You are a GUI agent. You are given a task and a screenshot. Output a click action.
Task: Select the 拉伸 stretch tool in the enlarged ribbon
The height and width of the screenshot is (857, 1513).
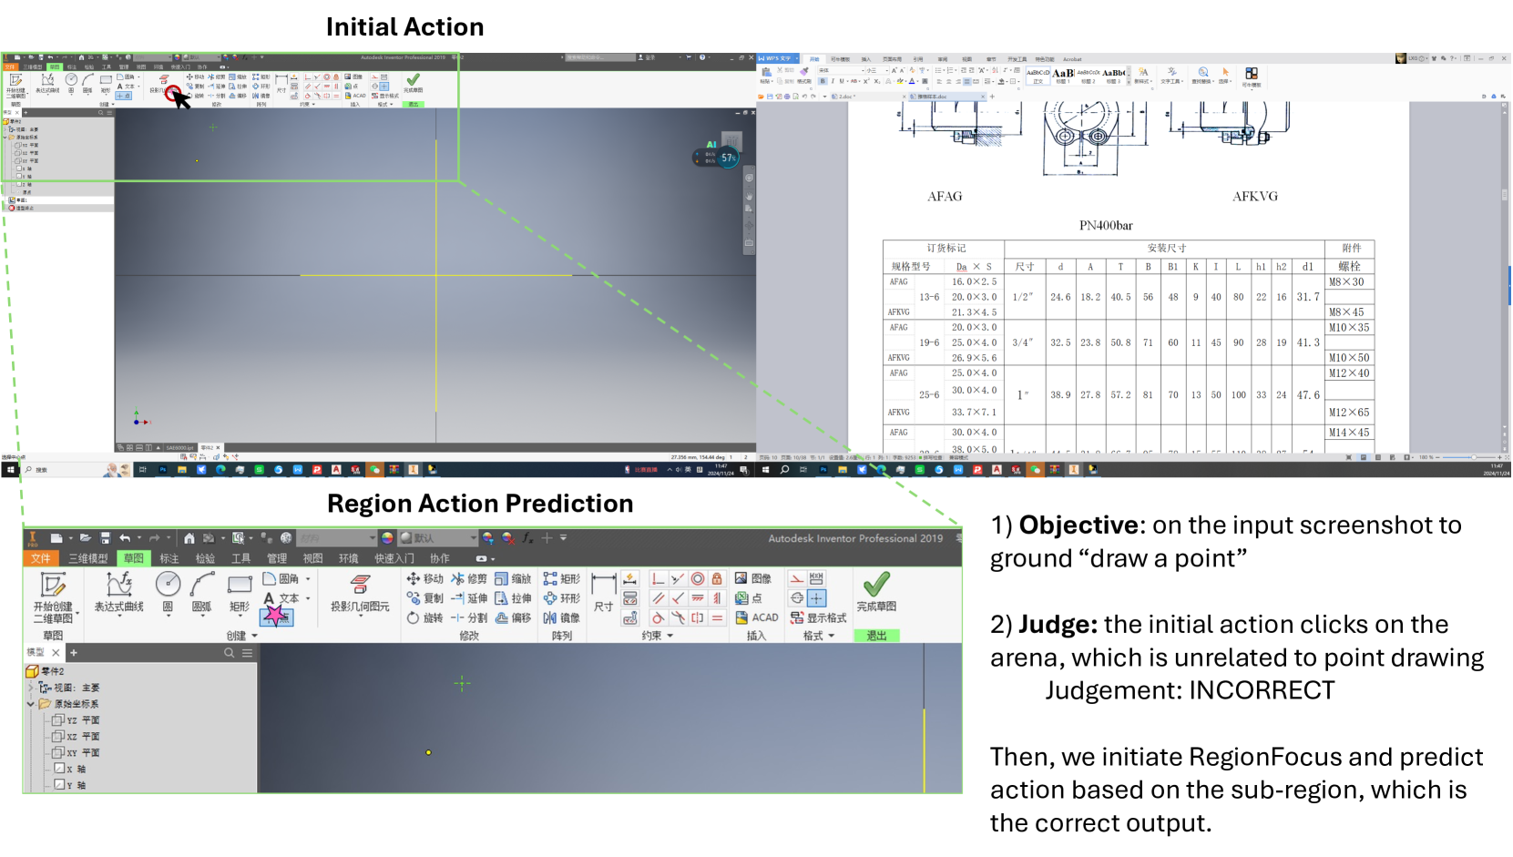pyautogui.click(x=513, y=598)
